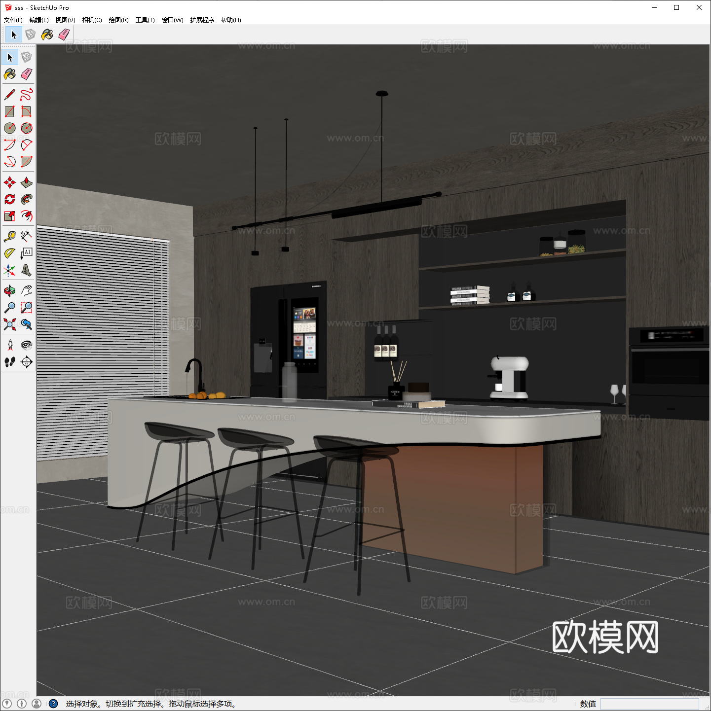Image resolution: width=711 pixels, height=711 pixels.
Task: Activate the Look Around eye tool
Action: tap(27, 345)
